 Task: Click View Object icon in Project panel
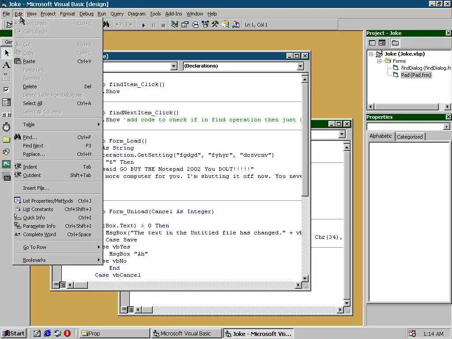pos(382,43)
